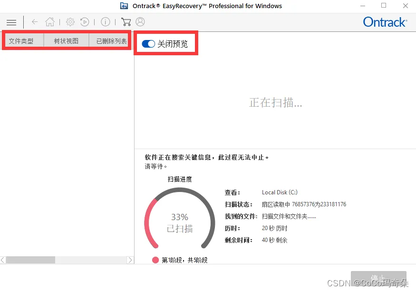The height and width of the screenshot is (292, 416).
Task: Click the Ontrack logo
Action: [385, 22]
